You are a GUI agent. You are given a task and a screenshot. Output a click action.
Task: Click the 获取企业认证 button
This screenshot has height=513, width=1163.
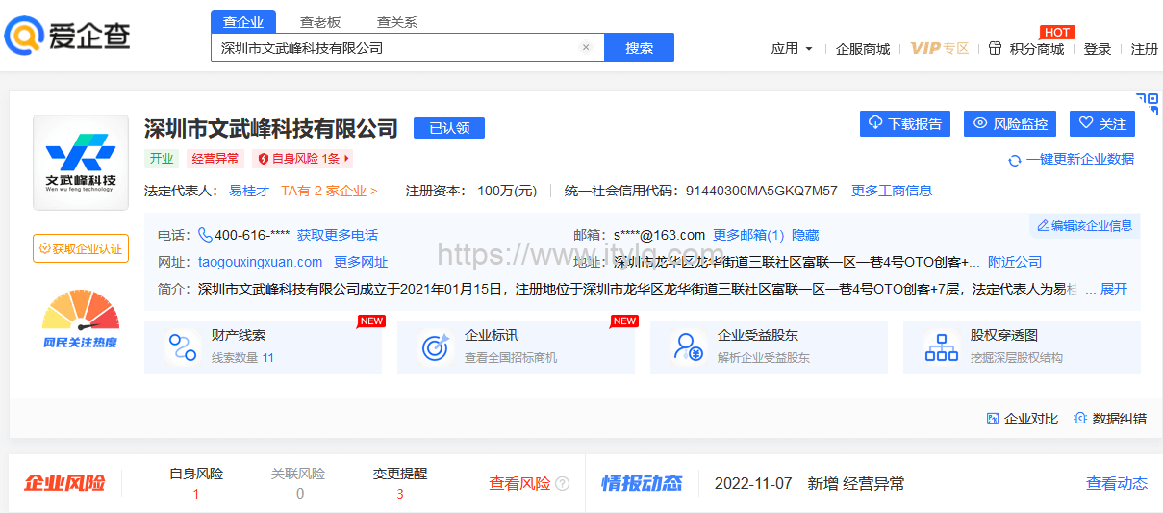click(81, 248)
